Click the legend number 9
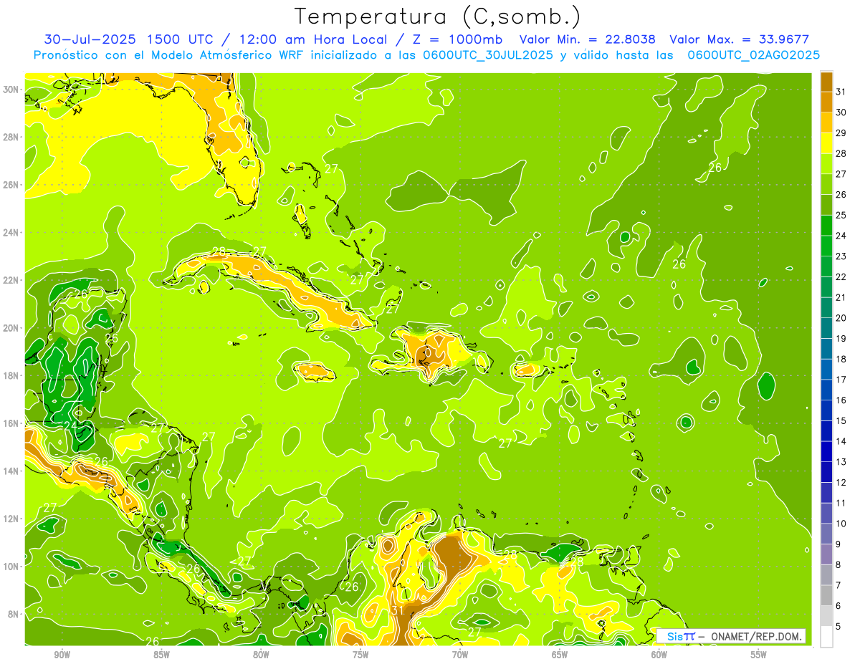 838,544
